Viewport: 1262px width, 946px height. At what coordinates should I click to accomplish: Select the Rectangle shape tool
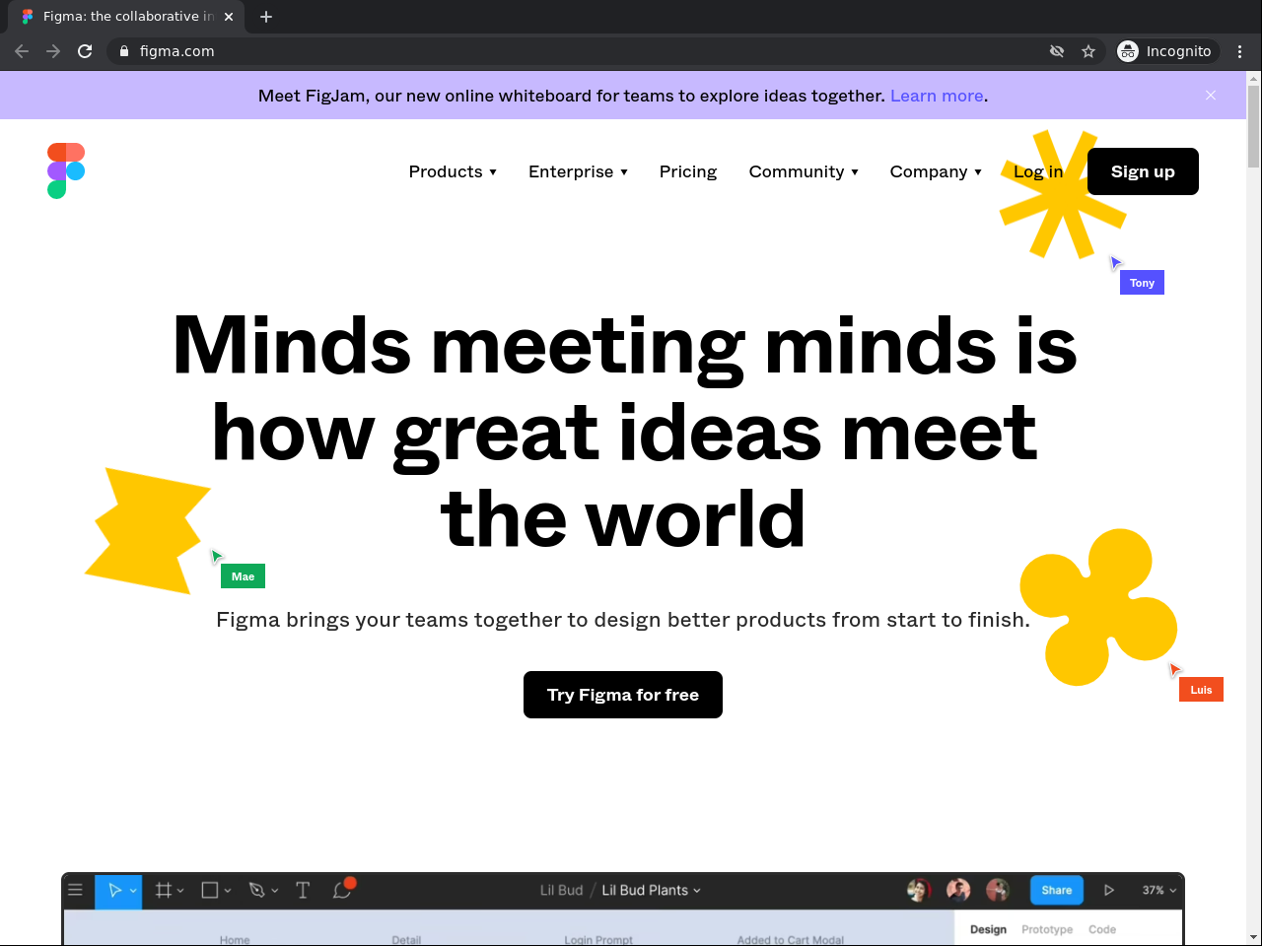[x=209, y=890]
